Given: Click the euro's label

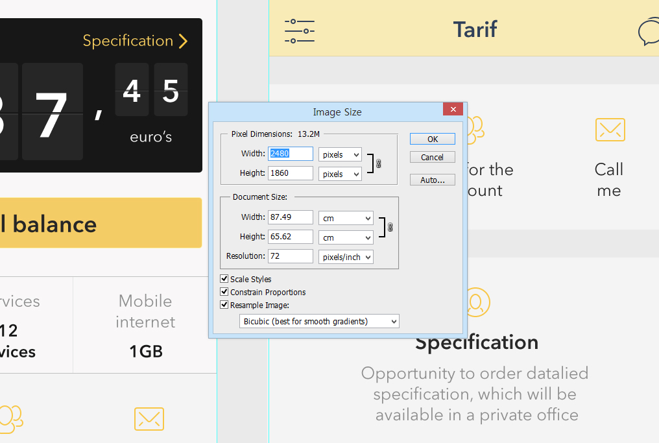Looking at the screenshot, I should click(151, 137).
